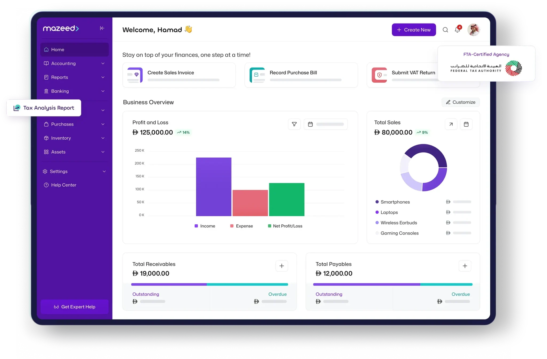The image size is (547, 359).
Task: Click the Create New button
Action: (414, 30)
